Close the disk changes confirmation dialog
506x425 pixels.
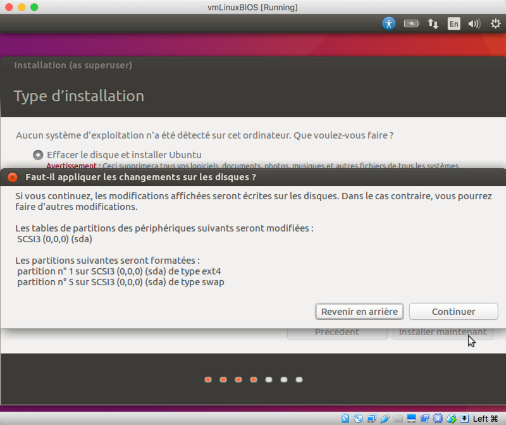tap(12, 177)
